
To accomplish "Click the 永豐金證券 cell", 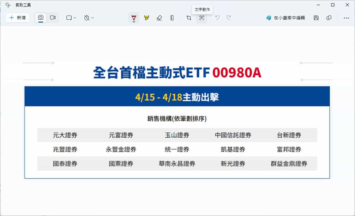I will [x=121, y=149].
